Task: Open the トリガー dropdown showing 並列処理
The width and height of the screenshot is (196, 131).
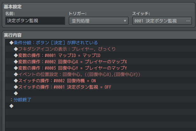Action: pos(99,21)
